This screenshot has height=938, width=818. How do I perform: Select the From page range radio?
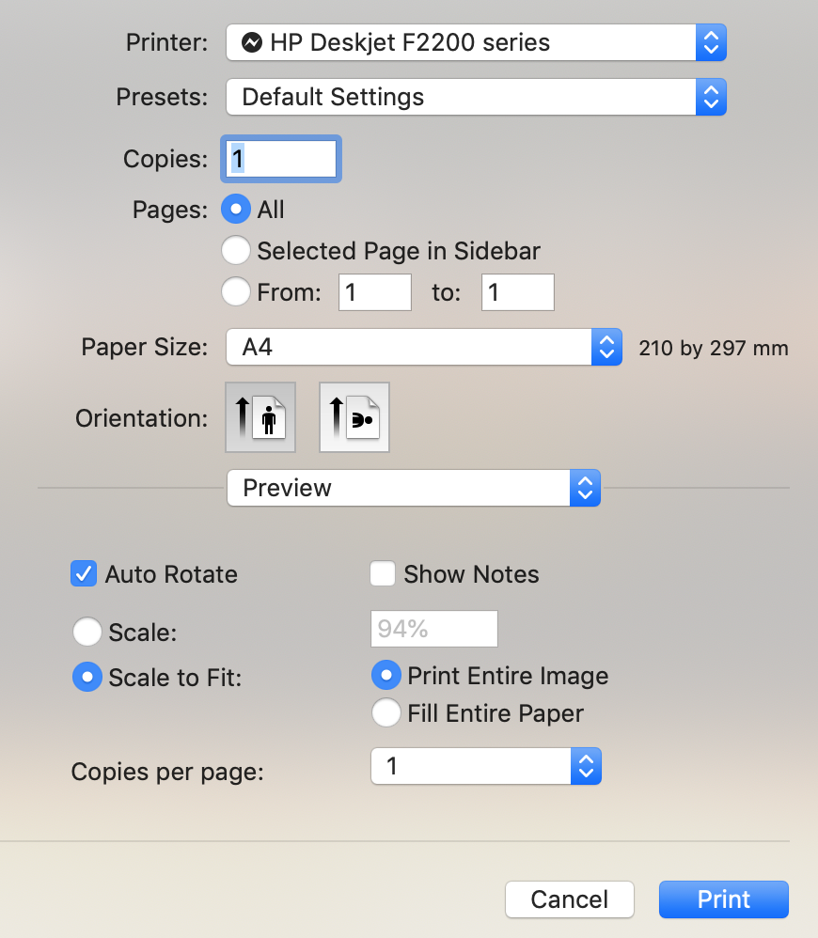(x=235, y=292)
